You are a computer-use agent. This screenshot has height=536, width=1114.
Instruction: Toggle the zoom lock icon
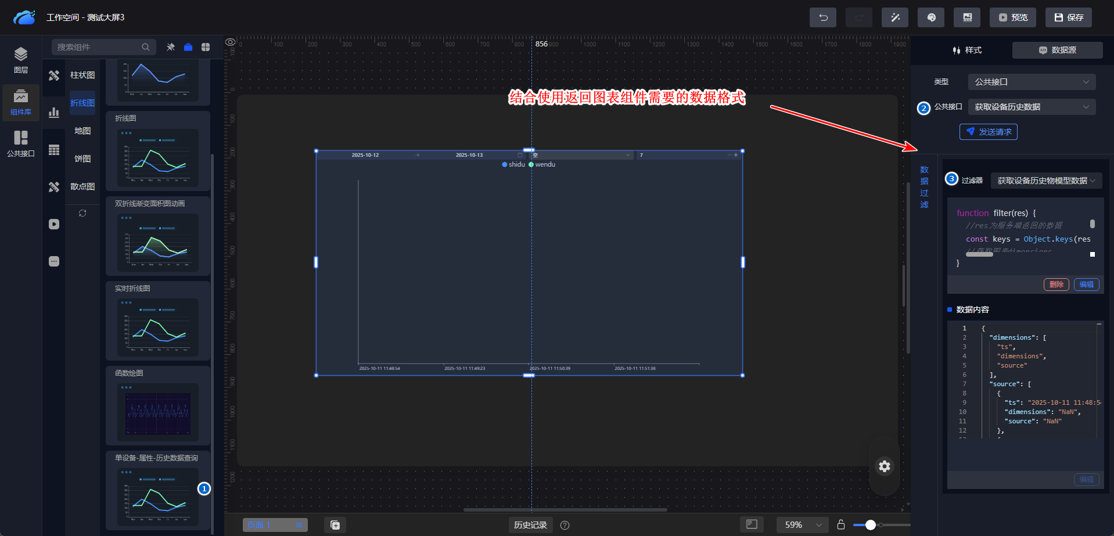[x=840, y=525]
